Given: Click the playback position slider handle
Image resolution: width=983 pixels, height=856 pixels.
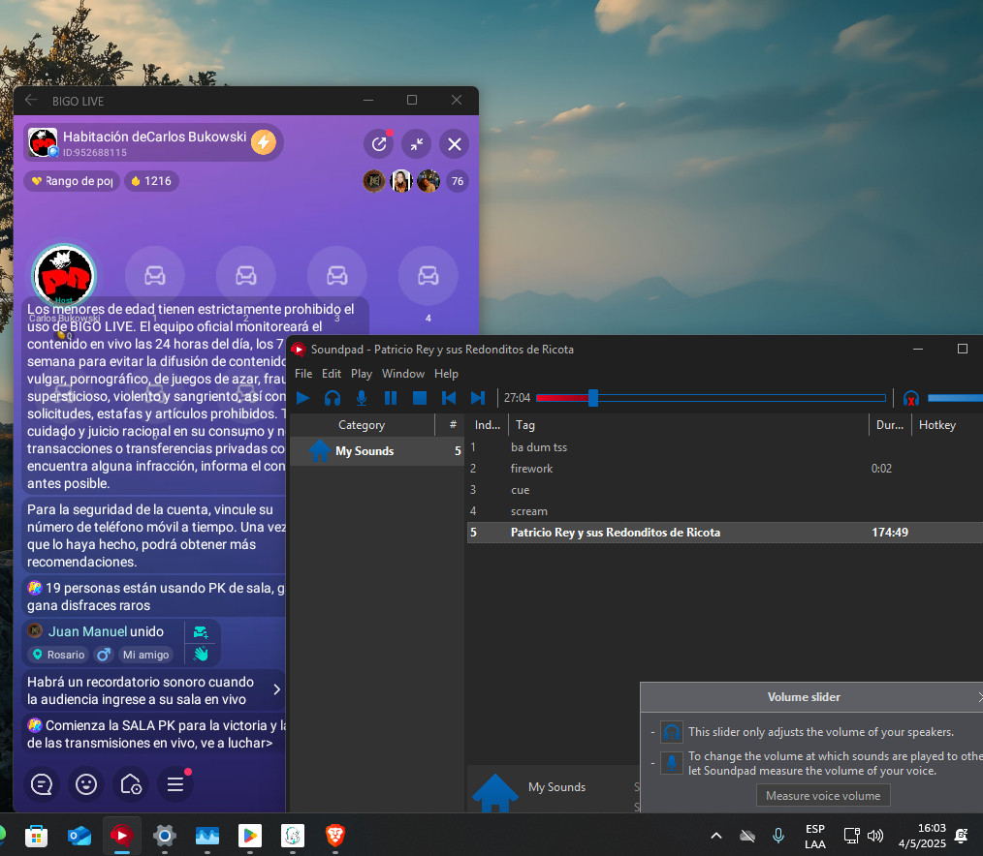Looking at the screenshot, I should coord(593,398).
